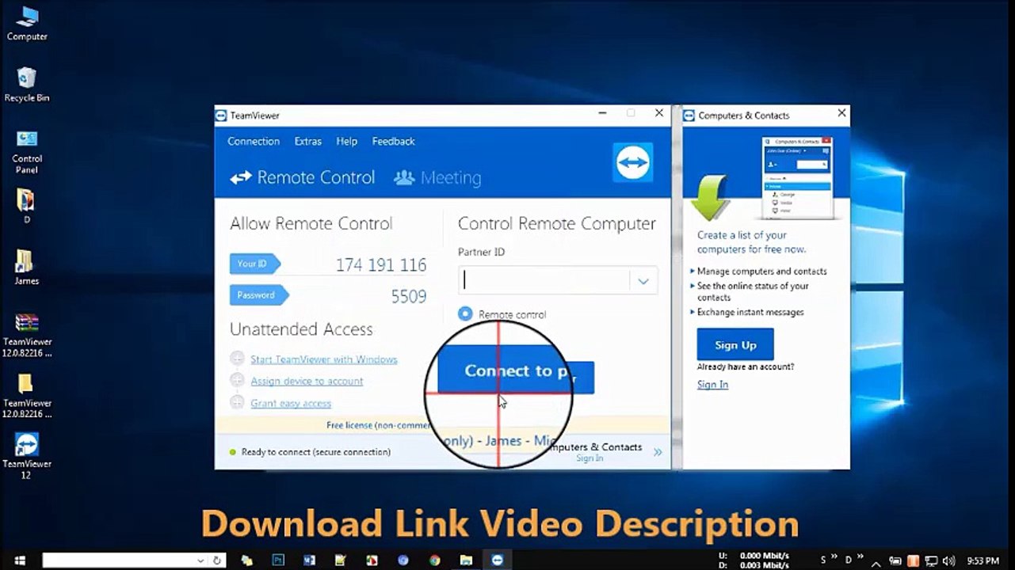Click the plus icon beside Assign device to account
Screen dimensions: 1015x570
click(237, 381)
